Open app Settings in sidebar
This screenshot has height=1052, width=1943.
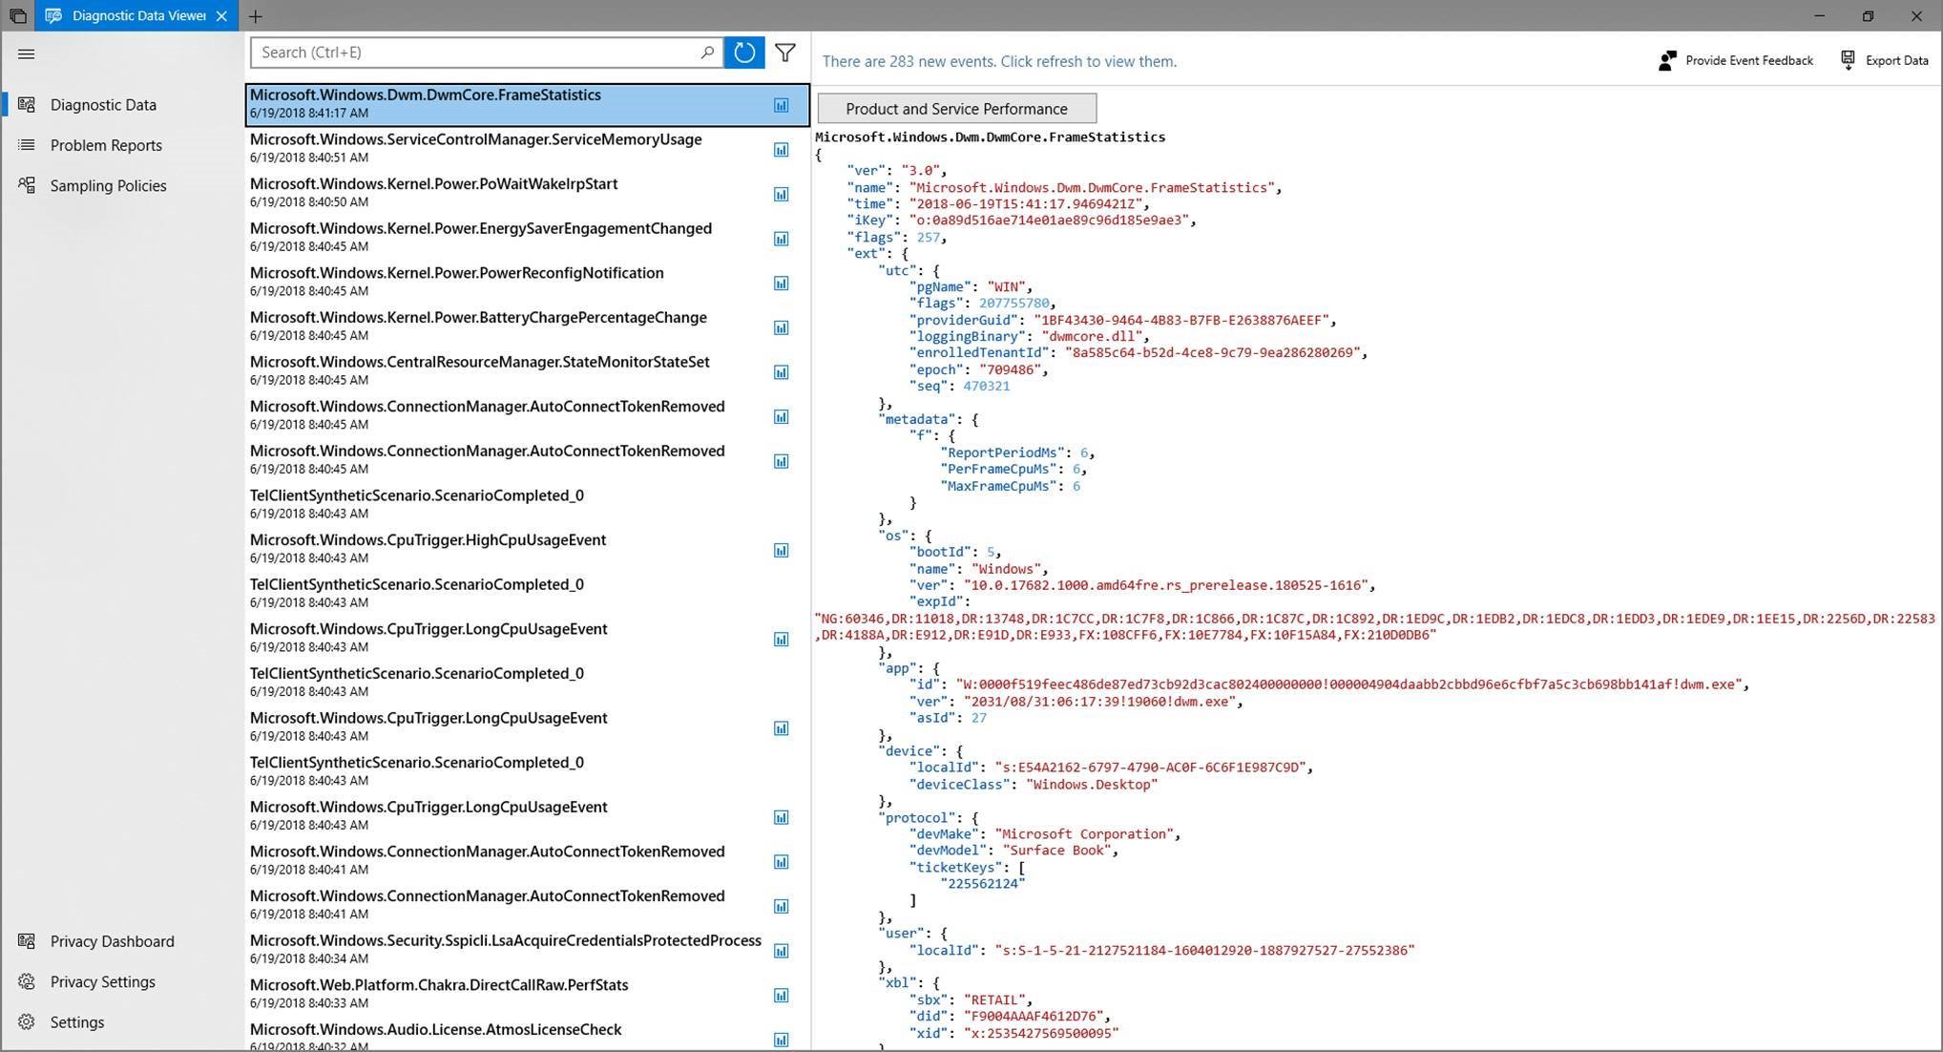[76, 1022]
